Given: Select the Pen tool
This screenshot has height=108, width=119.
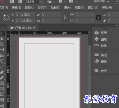Looking at the screenshot, I should tap(2, 72).
